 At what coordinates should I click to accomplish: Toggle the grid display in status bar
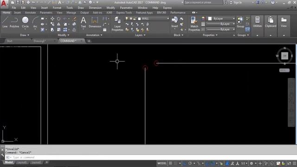(x=170, y=163)
